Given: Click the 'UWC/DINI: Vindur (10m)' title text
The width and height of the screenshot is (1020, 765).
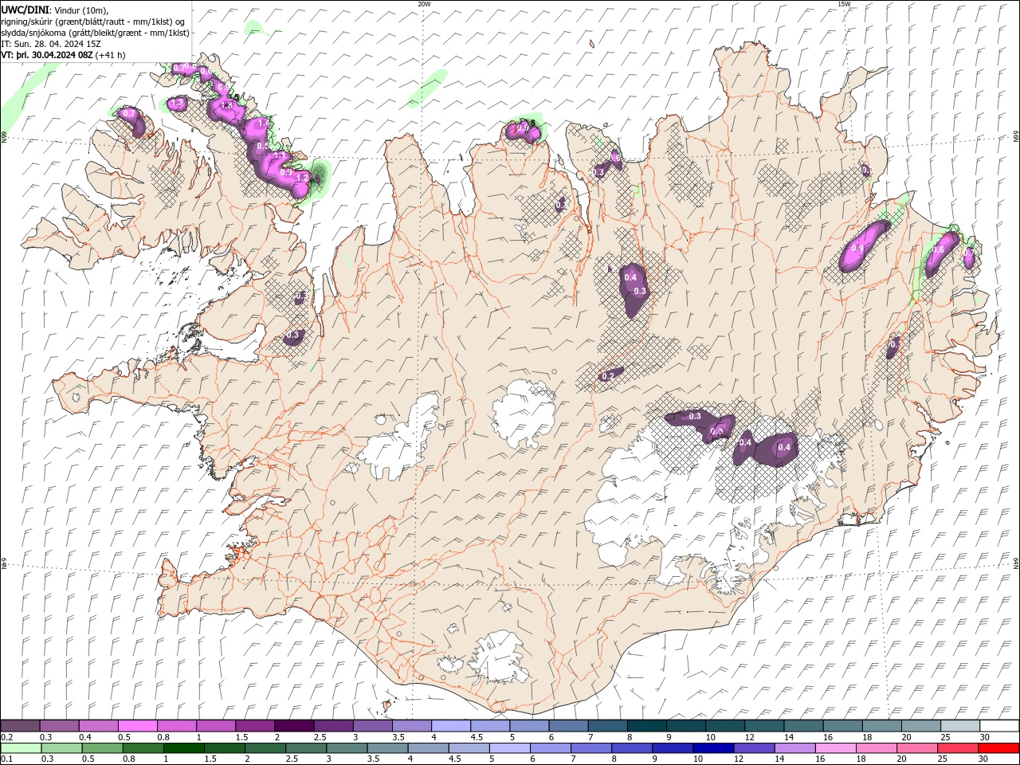Looking at the screenshot, I should point(55,10).
